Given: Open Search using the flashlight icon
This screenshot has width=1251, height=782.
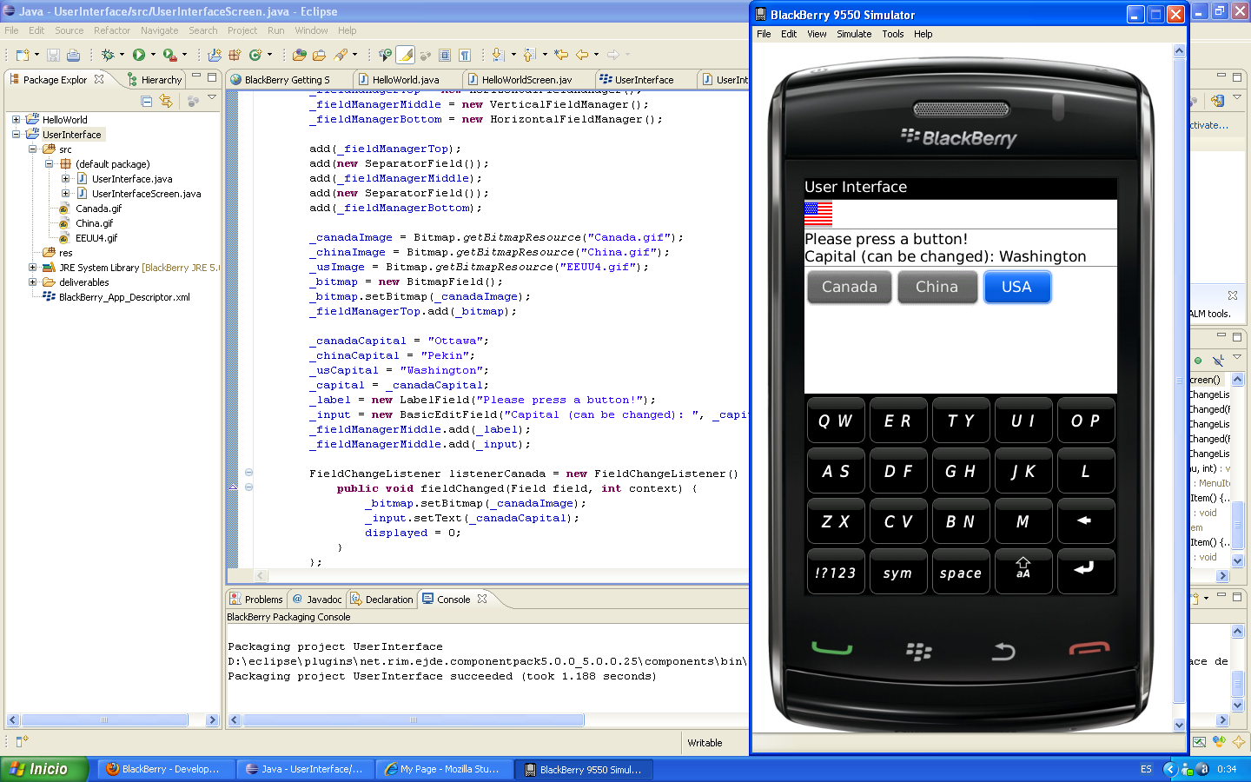Looking at the screenshot, I should 341,55.
